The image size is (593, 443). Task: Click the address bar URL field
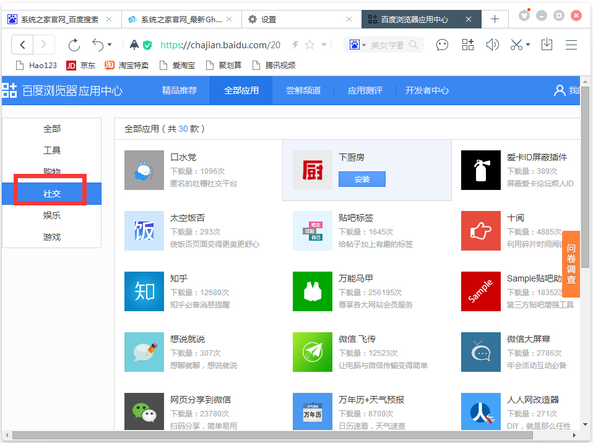[220, 45]
